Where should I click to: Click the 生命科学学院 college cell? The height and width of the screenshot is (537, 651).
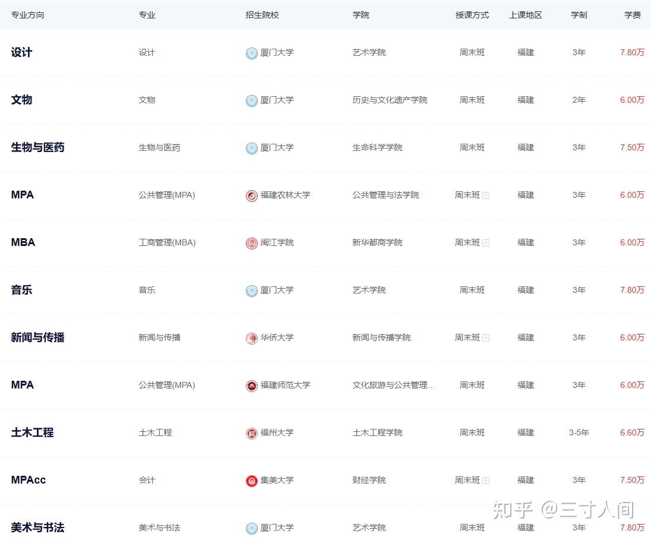click(377, 147)
